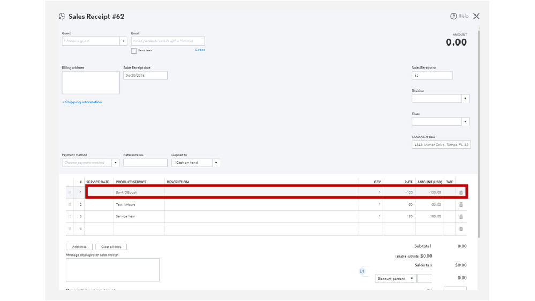Click trash icon on empty line 4
The width and height of the screenshot is (535, 301).
(461, 229)
